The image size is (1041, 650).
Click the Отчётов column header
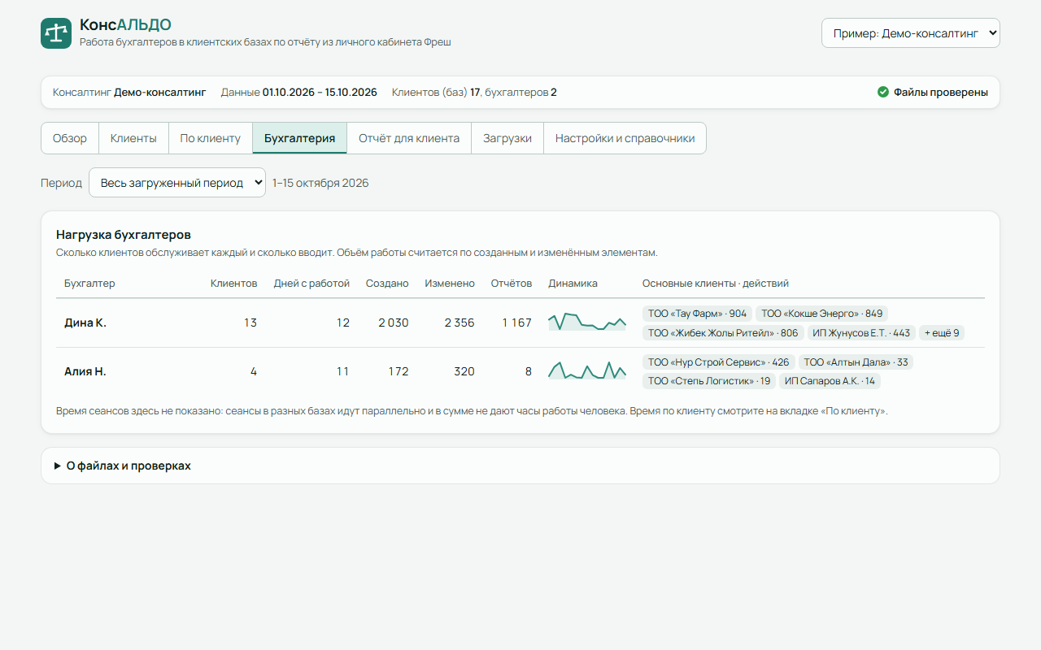pyautogui.click(x=512, y=284)
